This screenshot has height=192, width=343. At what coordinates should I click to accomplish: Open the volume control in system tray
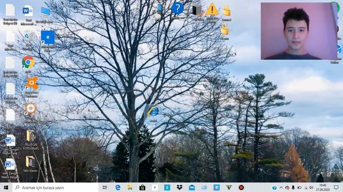[x=311, y=188]
